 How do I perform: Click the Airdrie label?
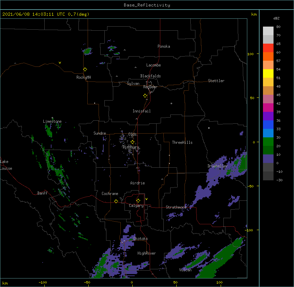point(138,183)
